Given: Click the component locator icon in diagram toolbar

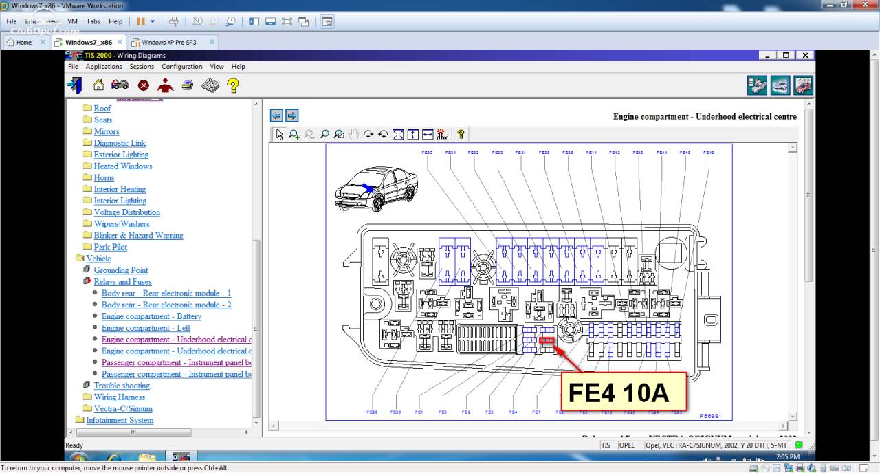Looking at the screenshot, I should point(442,135).
